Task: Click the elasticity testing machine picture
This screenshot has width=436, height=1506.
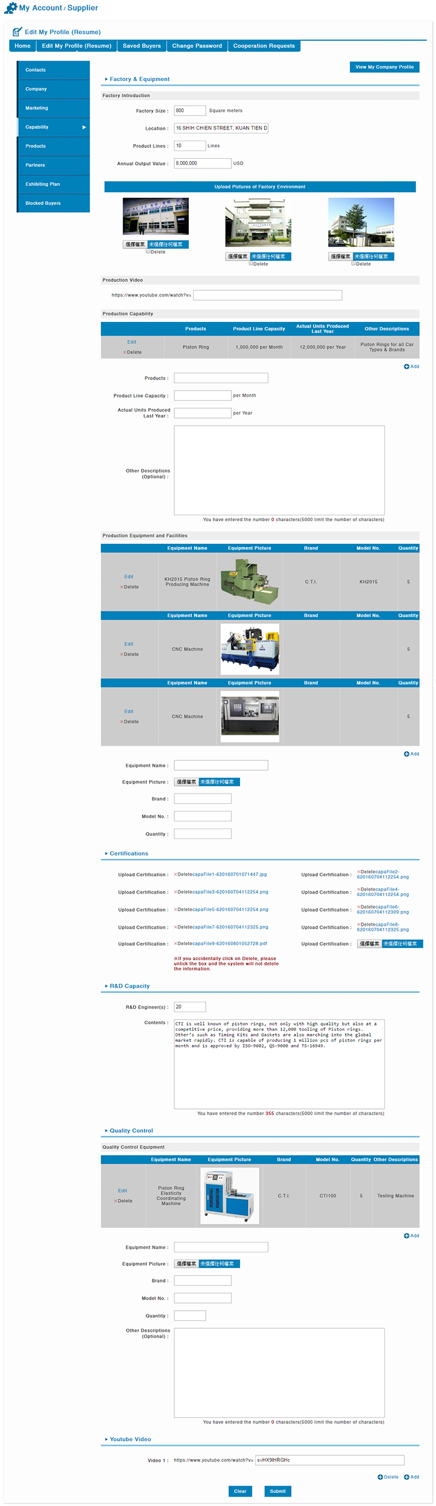Action: click(230, 1196)
